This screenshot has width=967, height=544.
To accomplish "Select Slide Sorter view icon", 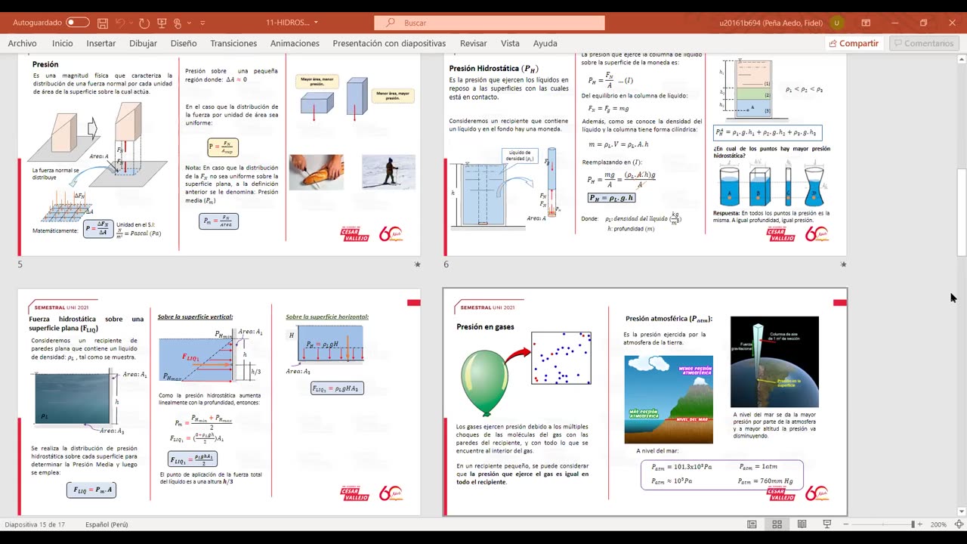I will tap(777, 524).
